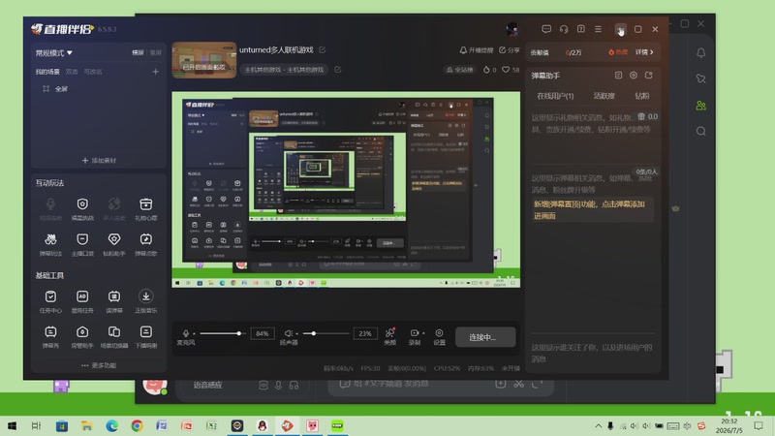Open the 全站榜 ranking button
775x436 pixels.
point(459,70)
